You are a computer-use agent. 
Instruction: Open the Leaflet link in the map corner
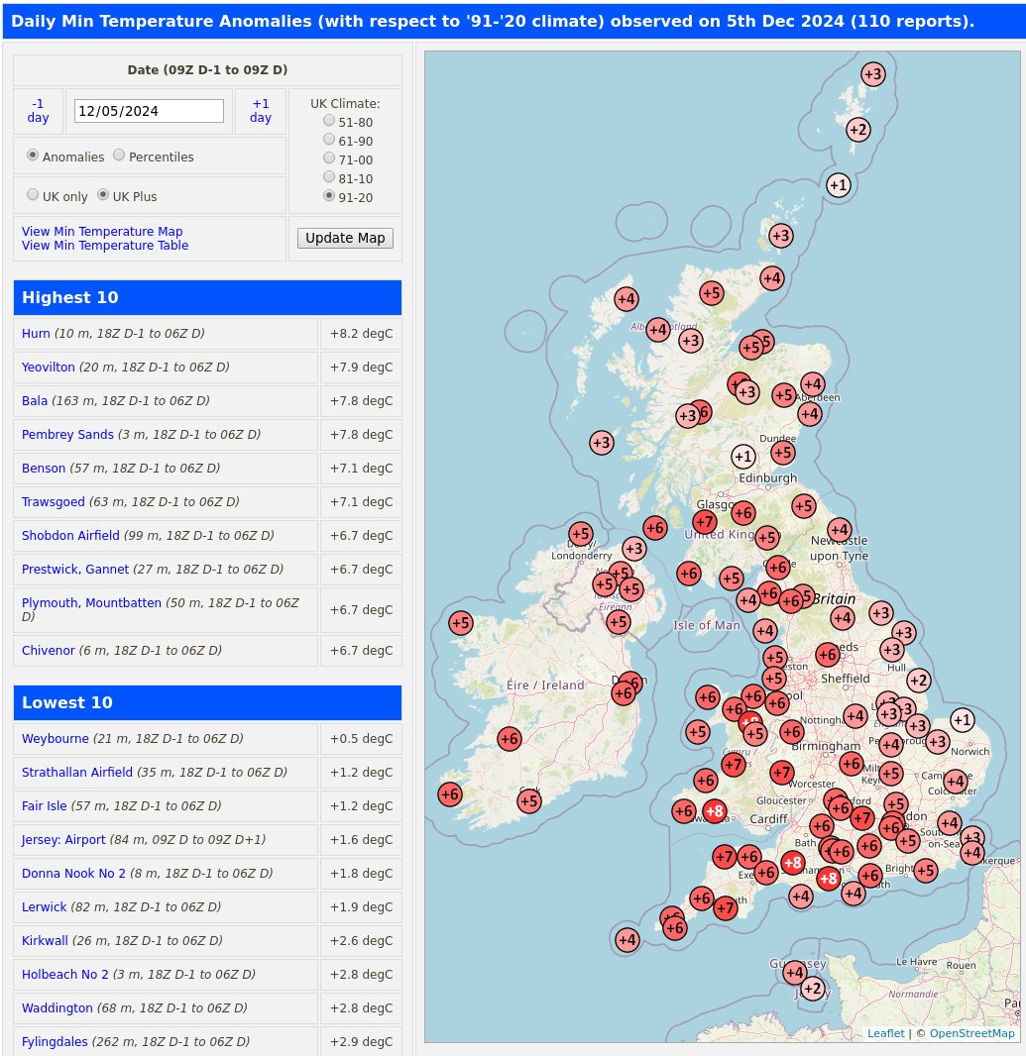click(885, 1033)
